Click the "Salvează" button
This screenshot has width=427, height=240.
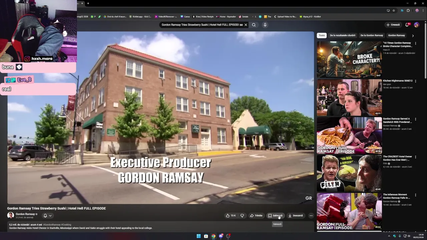tap(275, 216)
